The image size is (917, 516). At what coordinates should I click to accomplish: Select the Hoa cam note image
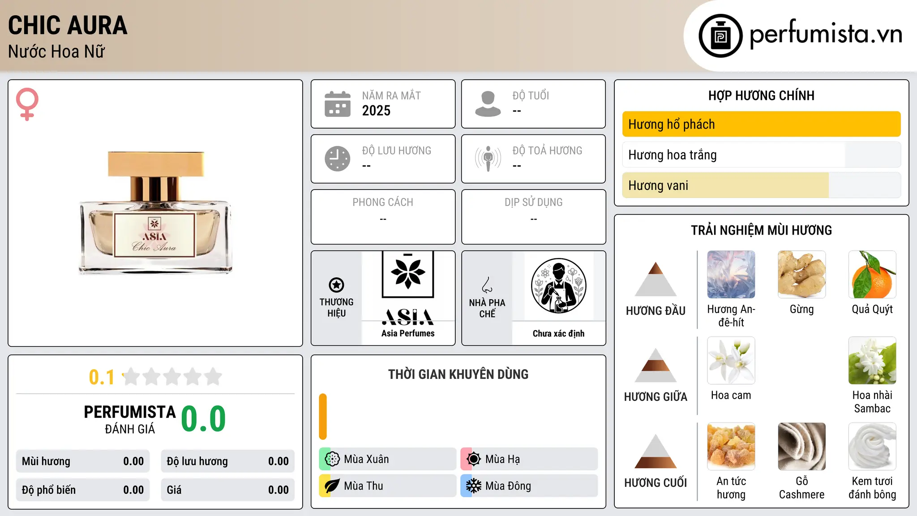[731, 361]
